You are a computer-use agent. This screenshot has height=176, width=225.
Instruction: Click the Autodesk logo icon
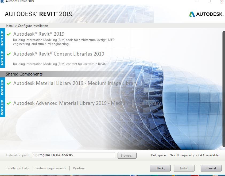[192, 14]
